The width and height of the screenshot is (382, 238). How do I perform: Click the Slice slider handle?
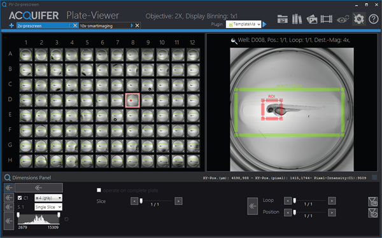[141, 200]
